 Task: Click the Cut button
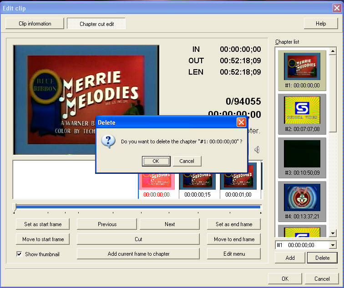(x=138, y=239)
